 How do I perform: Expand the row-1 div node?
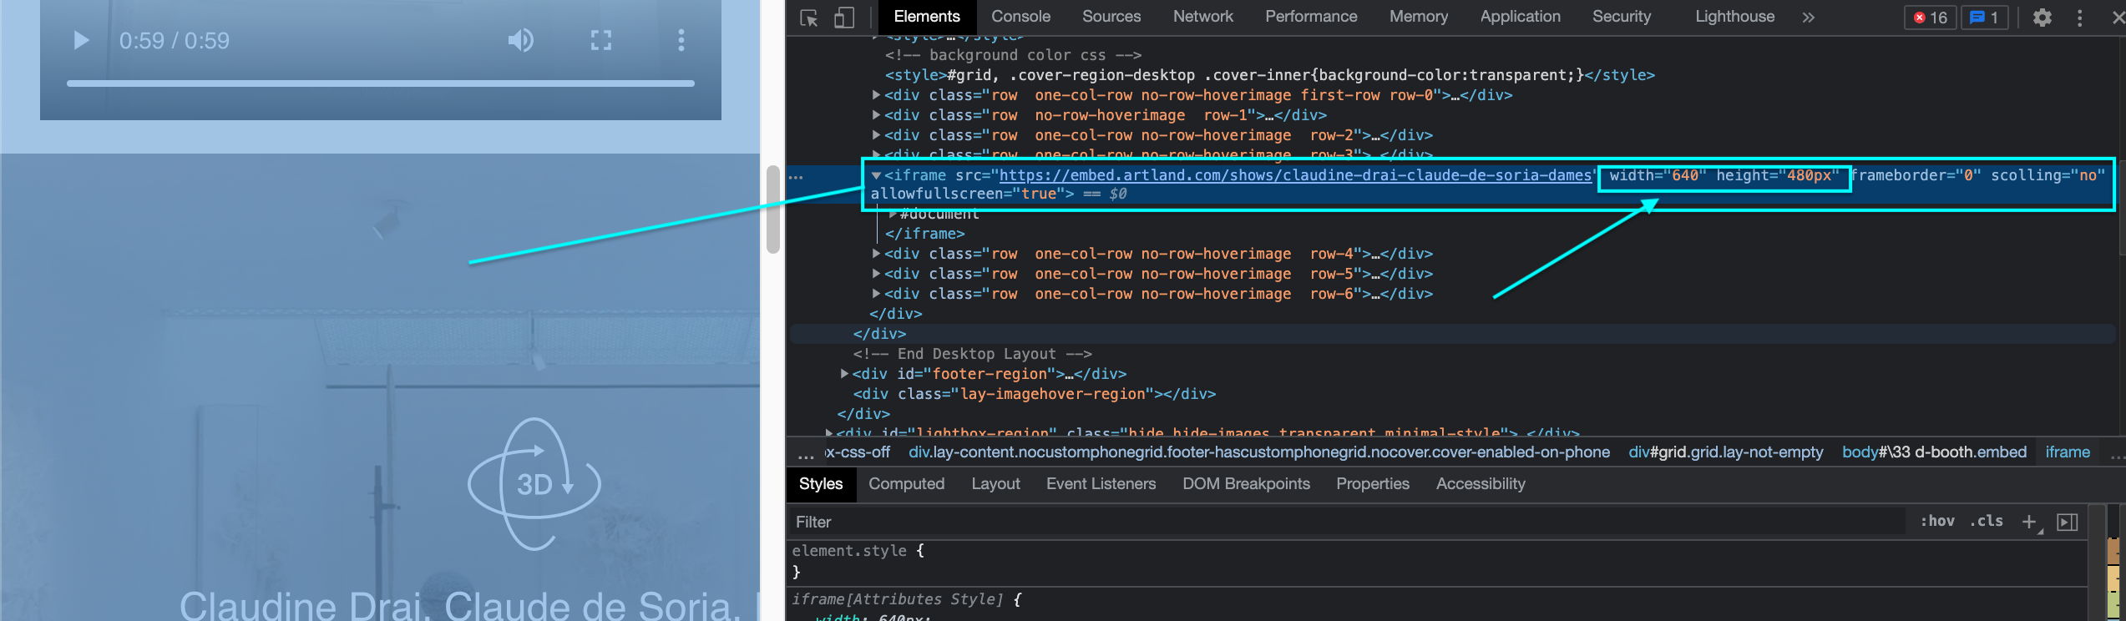(876, 115)
